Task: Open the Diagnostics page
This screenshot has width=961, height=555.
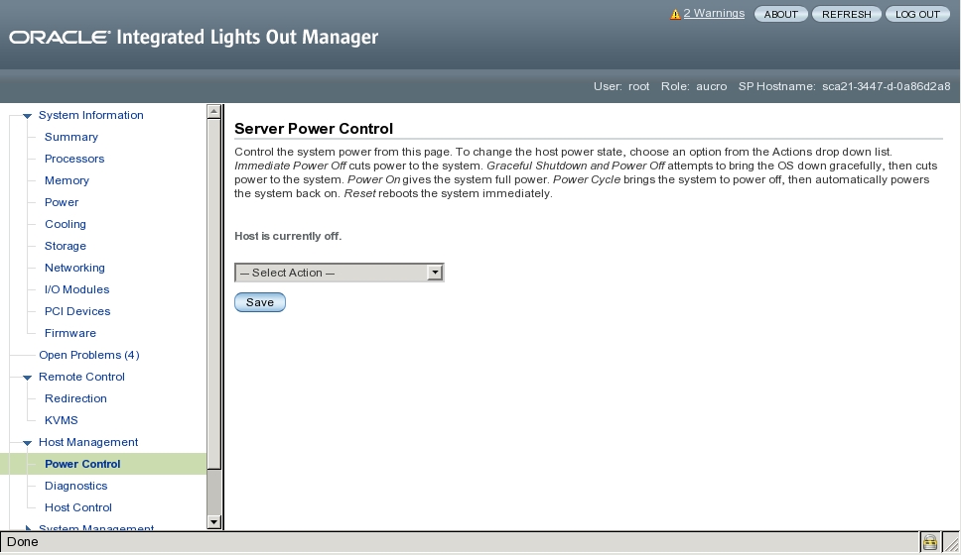Action: point(76,486)
